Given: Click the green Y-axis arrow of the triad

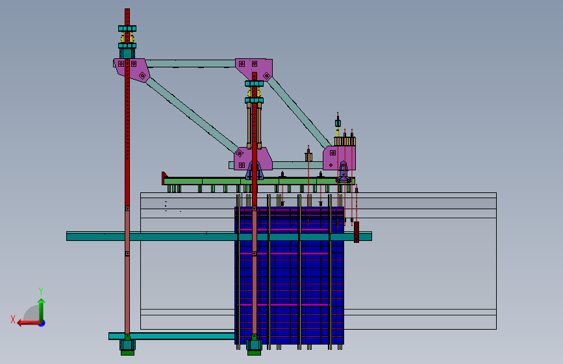Looking at the screenshot, I should (42, 310).
